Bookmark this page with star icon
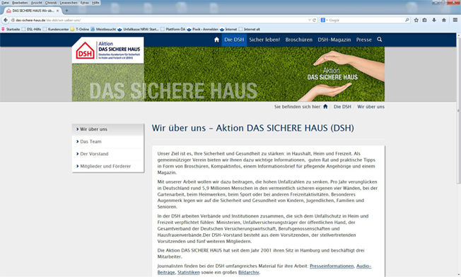 coord(416,20)
